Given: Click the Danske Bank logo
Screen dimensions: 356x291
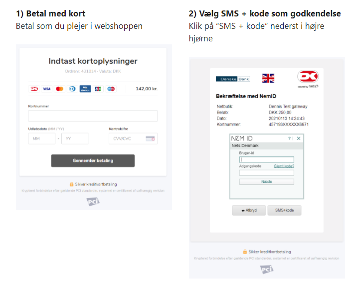Looking at the screenshot, I should [233, 79].
